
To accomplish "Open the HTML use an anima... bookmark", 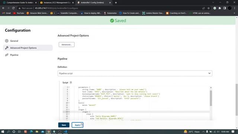I will (x=200, y=13).
